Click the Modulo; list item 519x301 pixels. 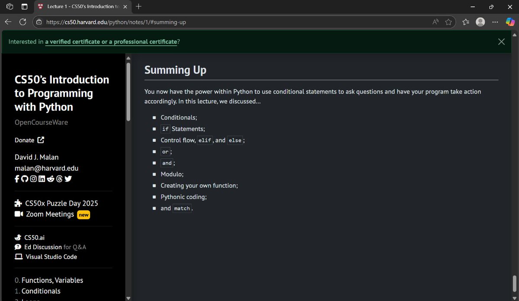point(172,174)
